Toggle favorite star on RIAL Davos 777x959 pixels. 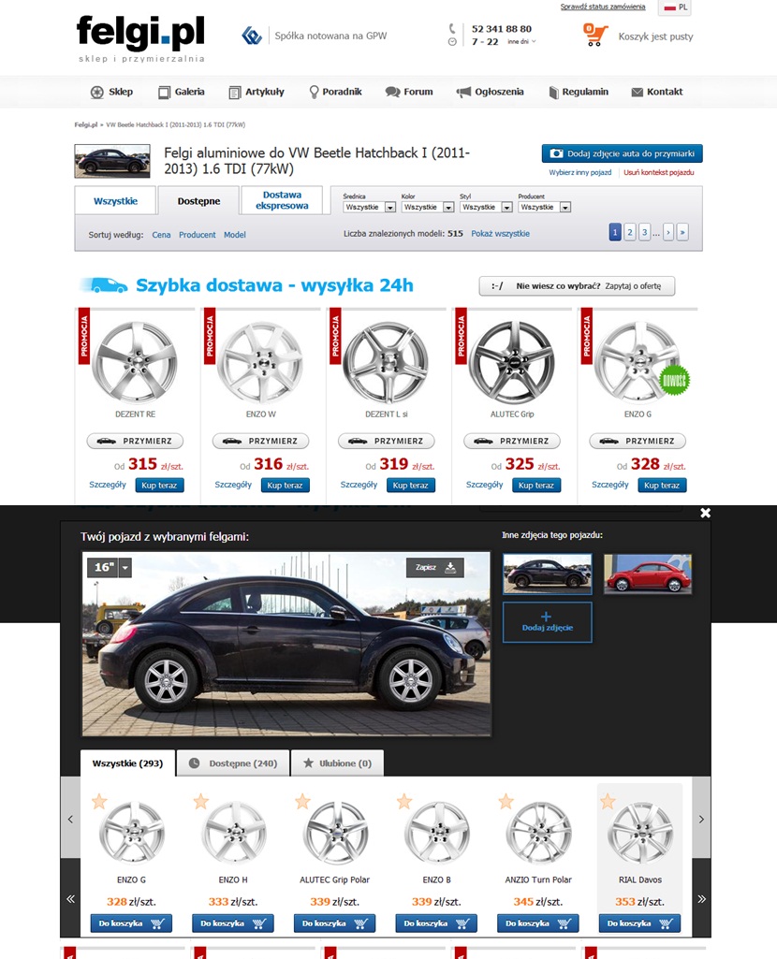pos(608,801)
